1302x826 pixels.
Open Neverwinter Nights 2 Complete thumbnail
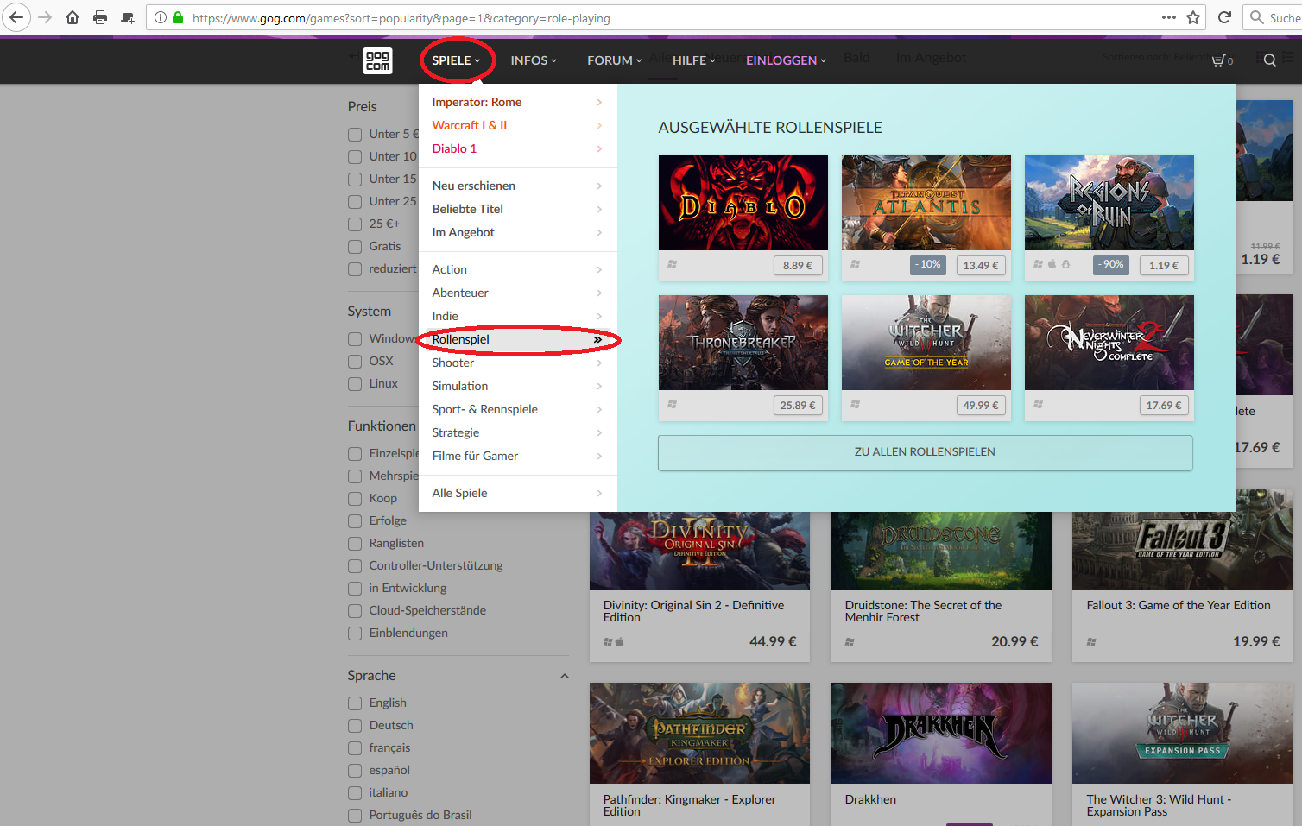(x=1109, y=343)
